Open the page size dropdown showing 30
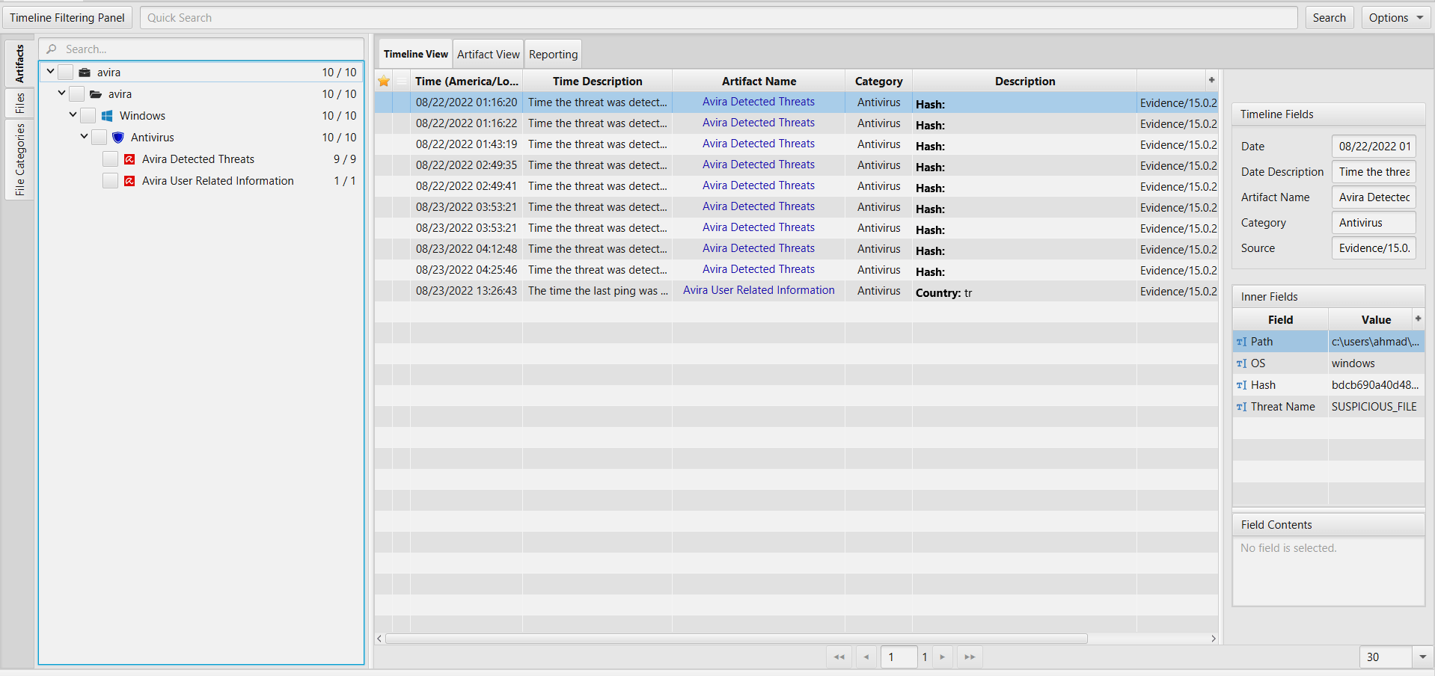This screenshot has width=1435, height=676. pos(1422,657)
